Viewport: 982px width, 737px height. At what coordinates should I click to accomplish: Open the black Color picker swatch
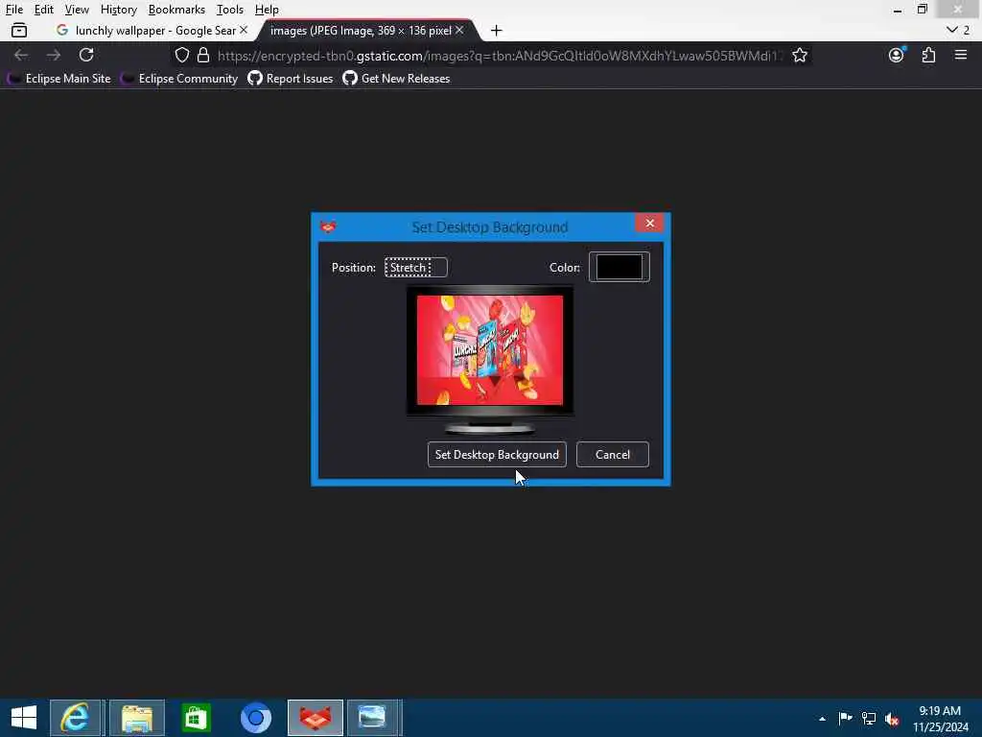point(619,267)
